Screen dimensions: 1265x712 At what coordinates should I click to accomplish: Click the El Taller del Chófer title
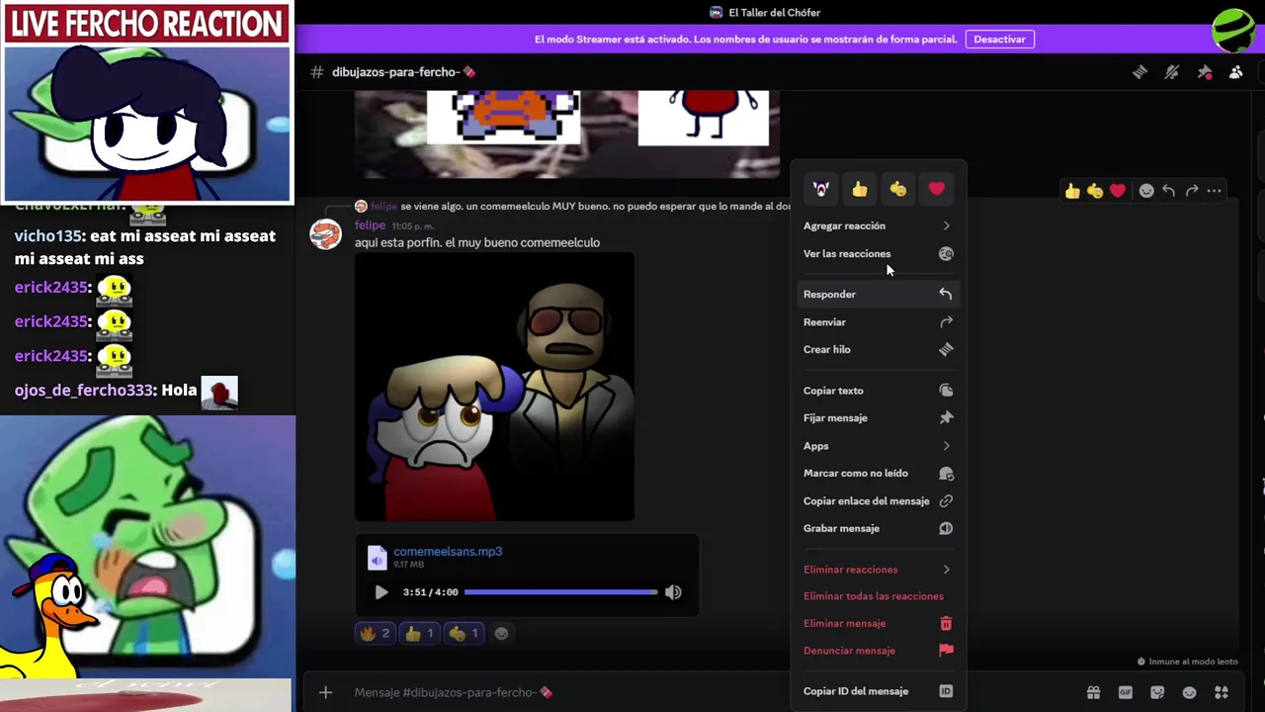pos(774,13)
